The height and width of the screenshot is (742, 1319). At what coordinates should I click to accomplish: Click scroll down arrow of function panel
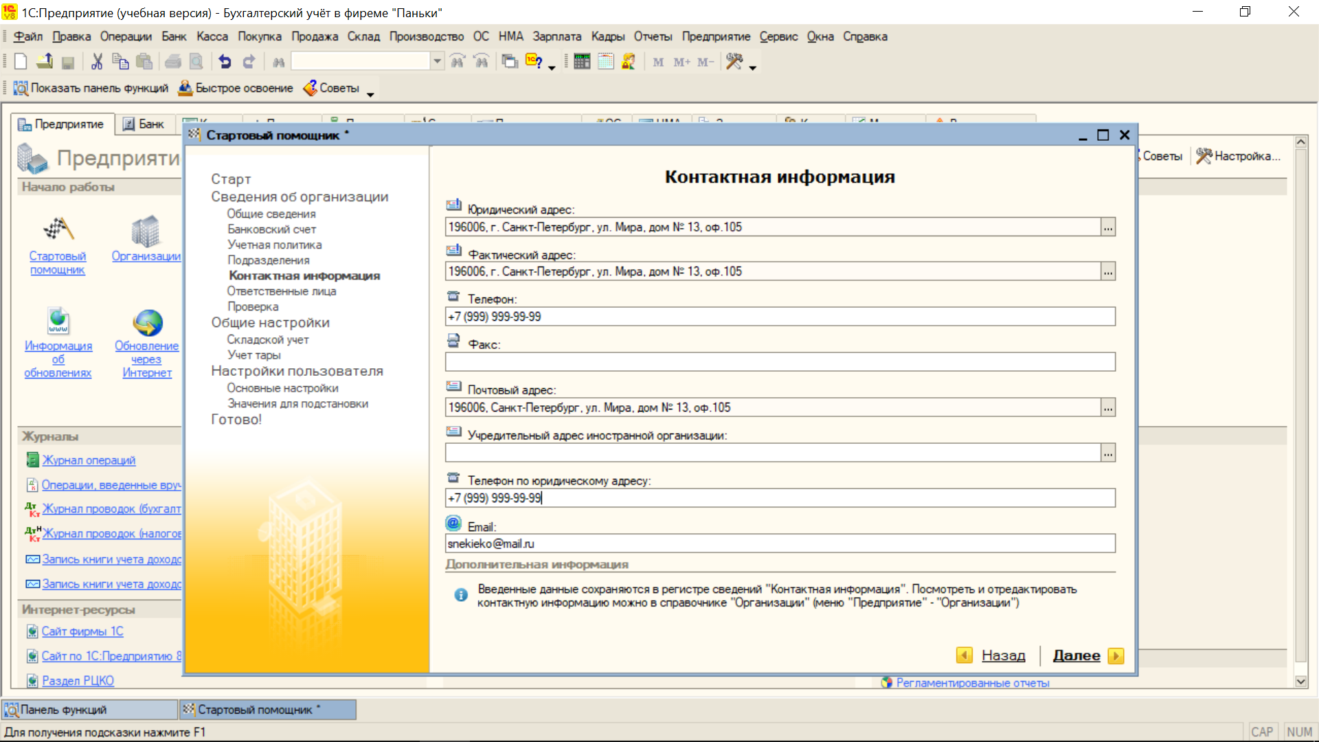[1300, 682]
